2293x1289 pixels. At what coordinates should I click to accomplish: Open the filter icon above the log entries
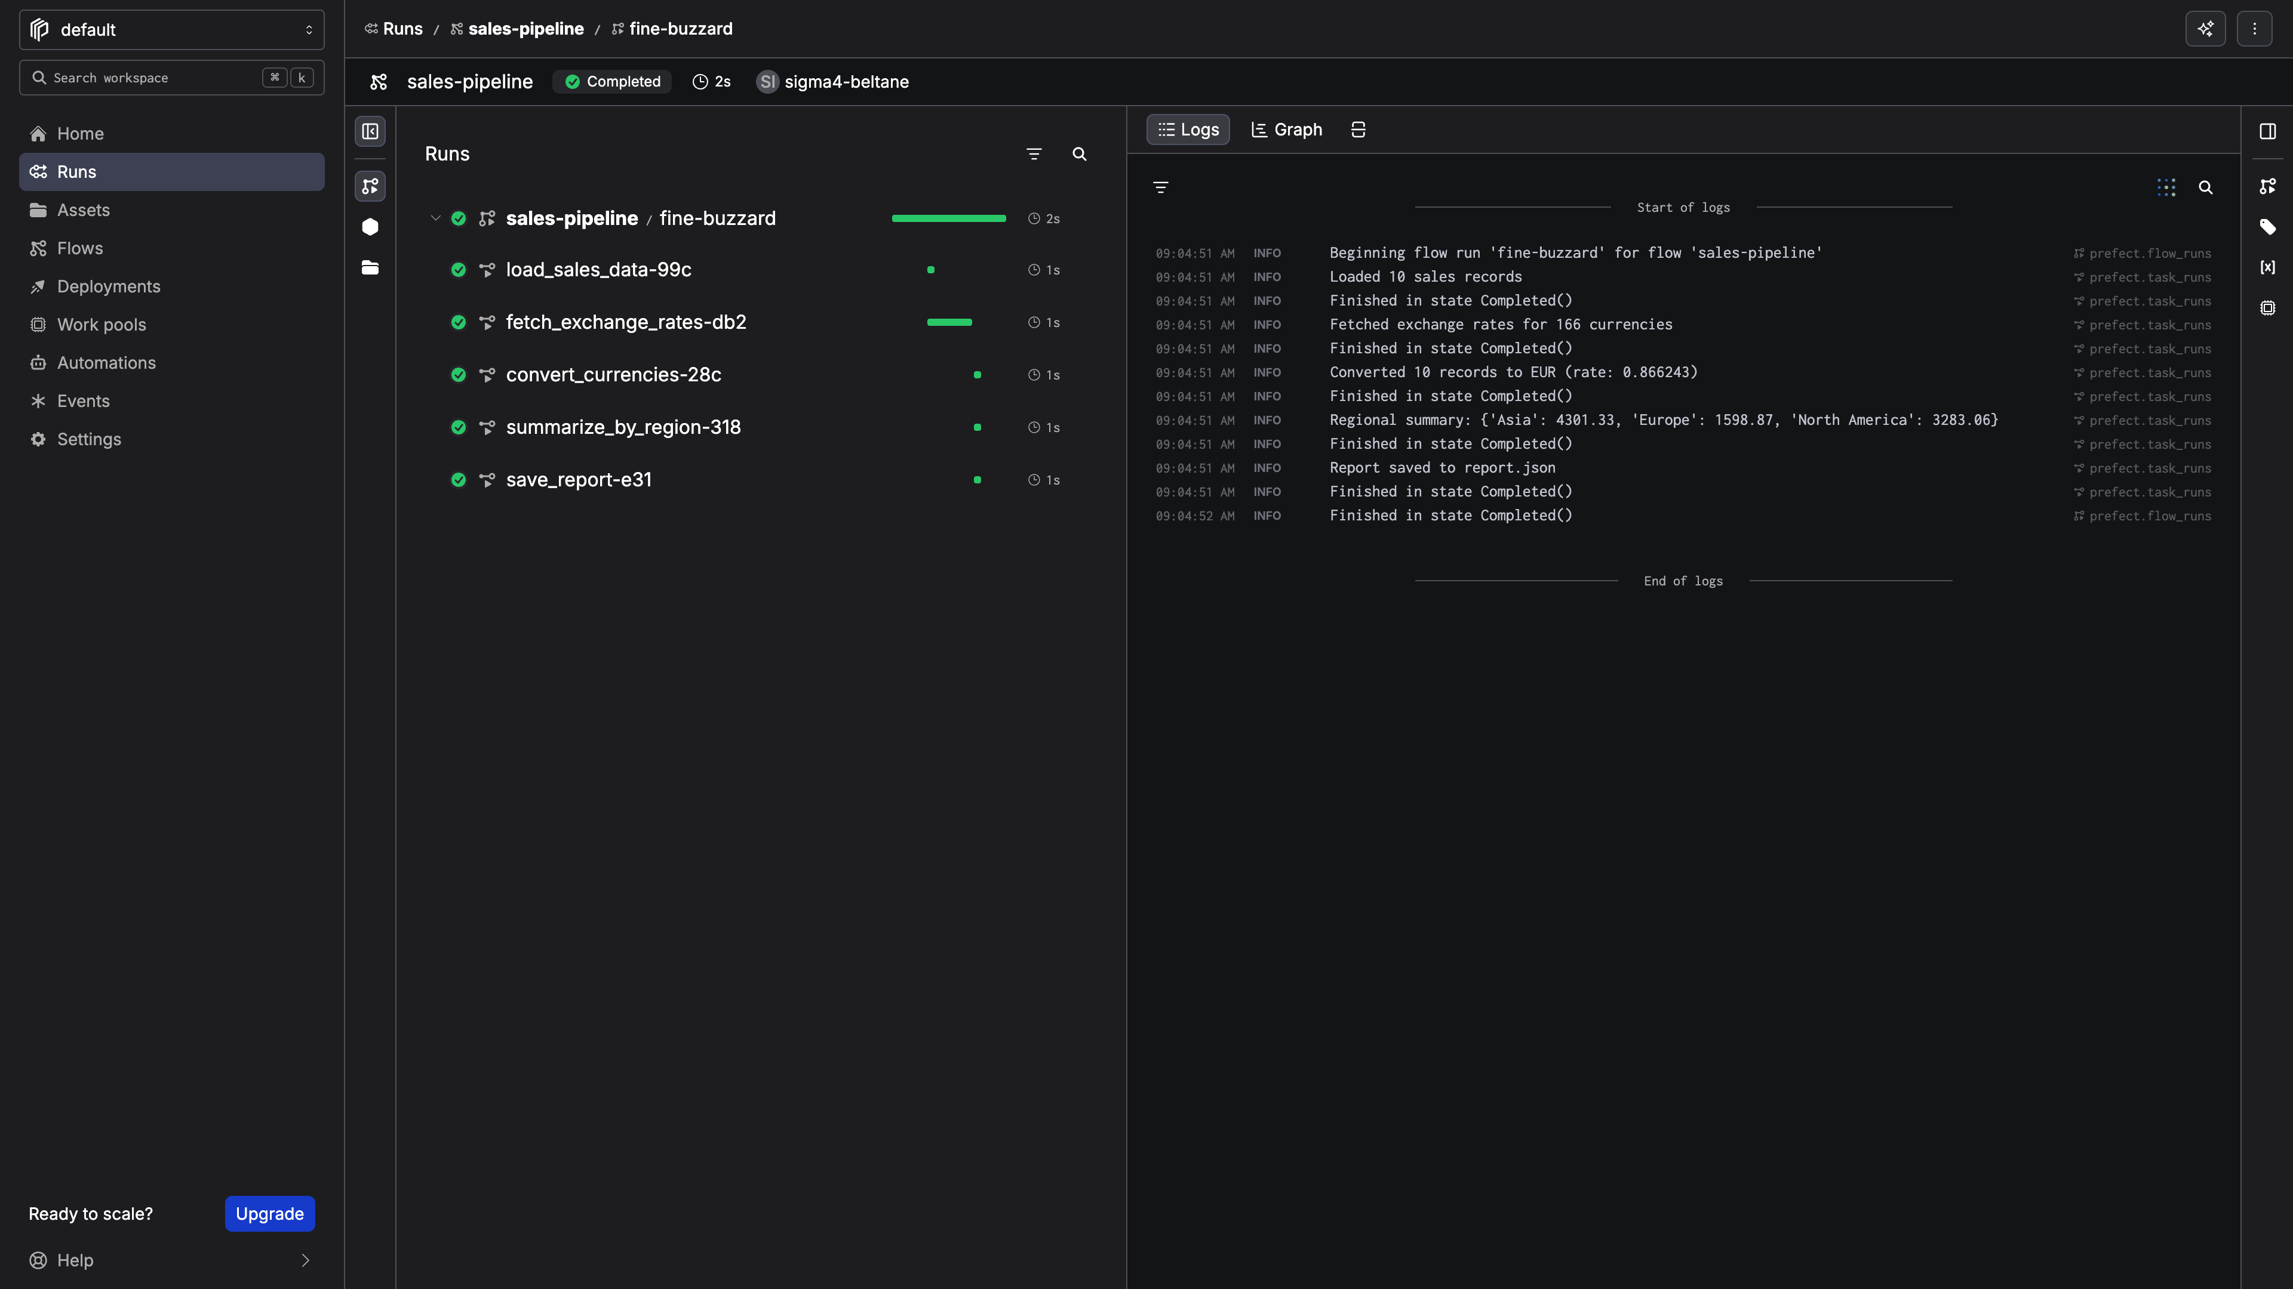[x=1161, y=187]
